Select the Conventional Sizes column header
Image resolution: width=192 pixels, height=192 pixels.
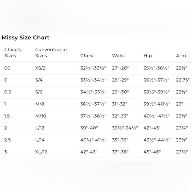51,53
